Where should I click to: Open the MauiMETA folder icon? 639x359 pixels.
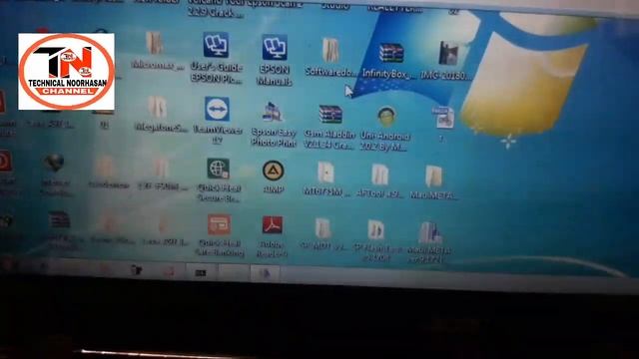coord(433,177)
